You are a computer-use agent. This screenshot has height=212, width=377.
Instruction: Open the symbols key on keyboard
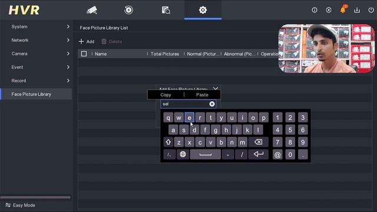[x=169, y=154]
